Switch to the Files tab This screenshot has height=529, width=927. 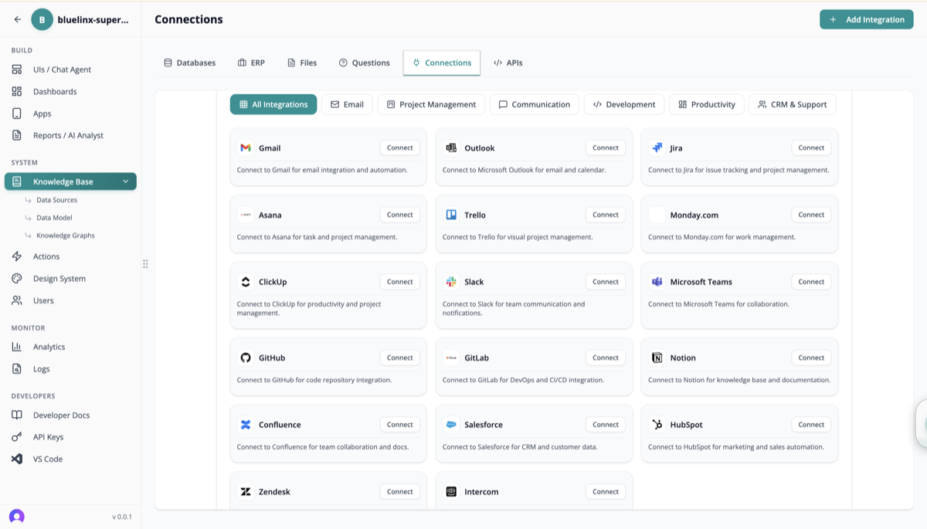[302, 63]
